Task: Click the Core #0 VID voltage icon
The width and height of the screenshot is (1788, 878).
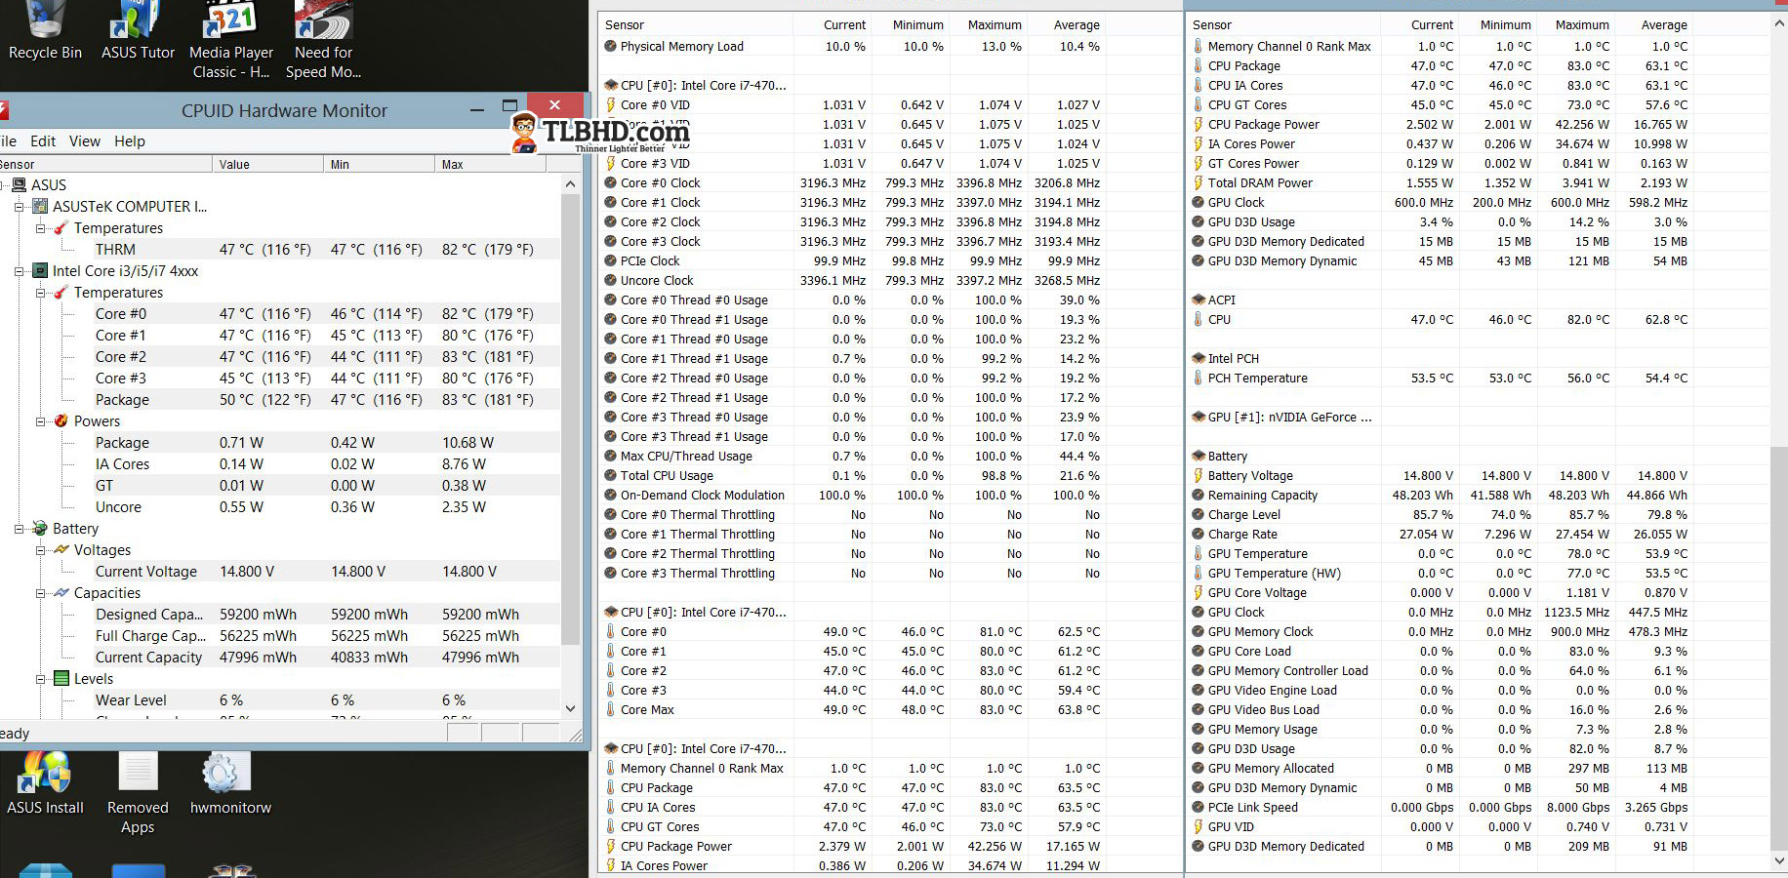Action: [x=610, y=104]
